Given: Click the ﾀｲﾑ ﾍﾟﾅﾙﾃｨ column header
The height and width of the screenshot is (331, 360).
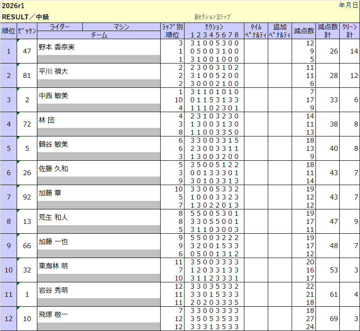Looking at the screenshot, I should (x=256, y=31).
